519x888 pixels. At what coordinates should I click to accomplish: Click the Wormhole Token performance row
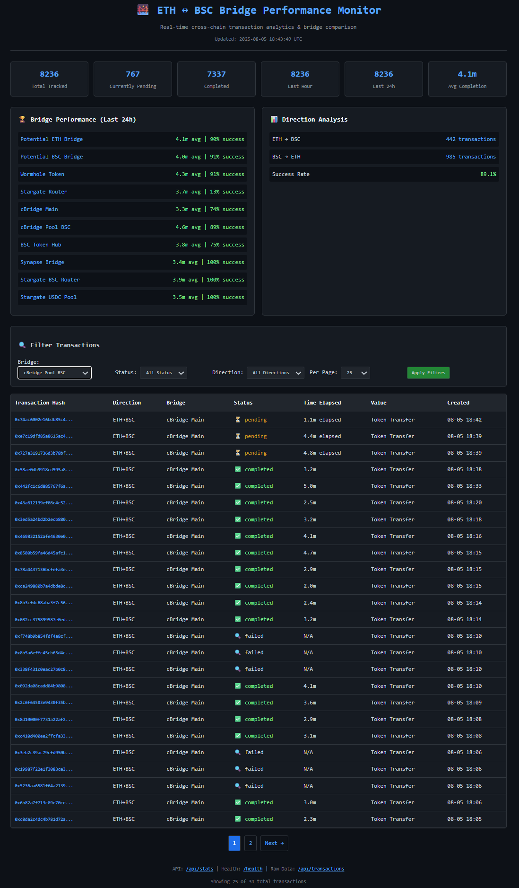tap(132, 174)
